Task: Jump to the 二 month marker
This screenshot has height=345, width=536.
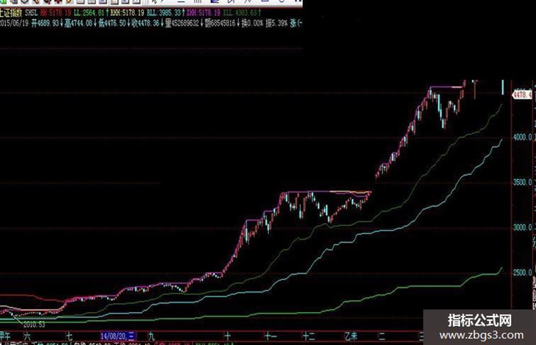Action: [382, 337]
